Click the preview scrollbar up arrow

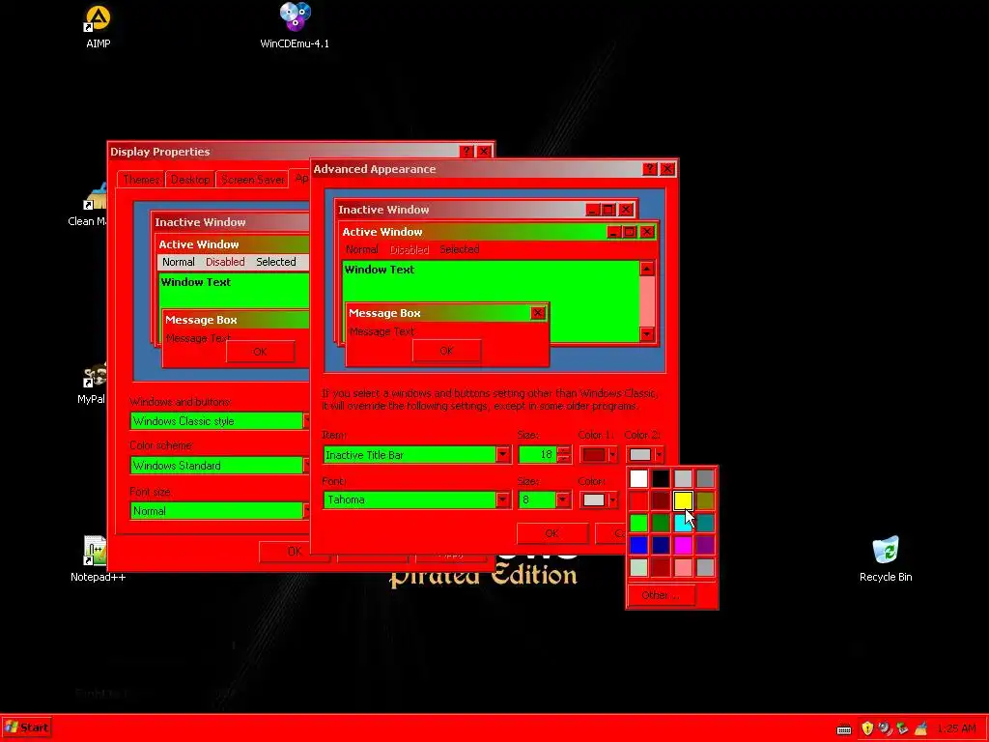pyautogui.click(x=647, y=269)
